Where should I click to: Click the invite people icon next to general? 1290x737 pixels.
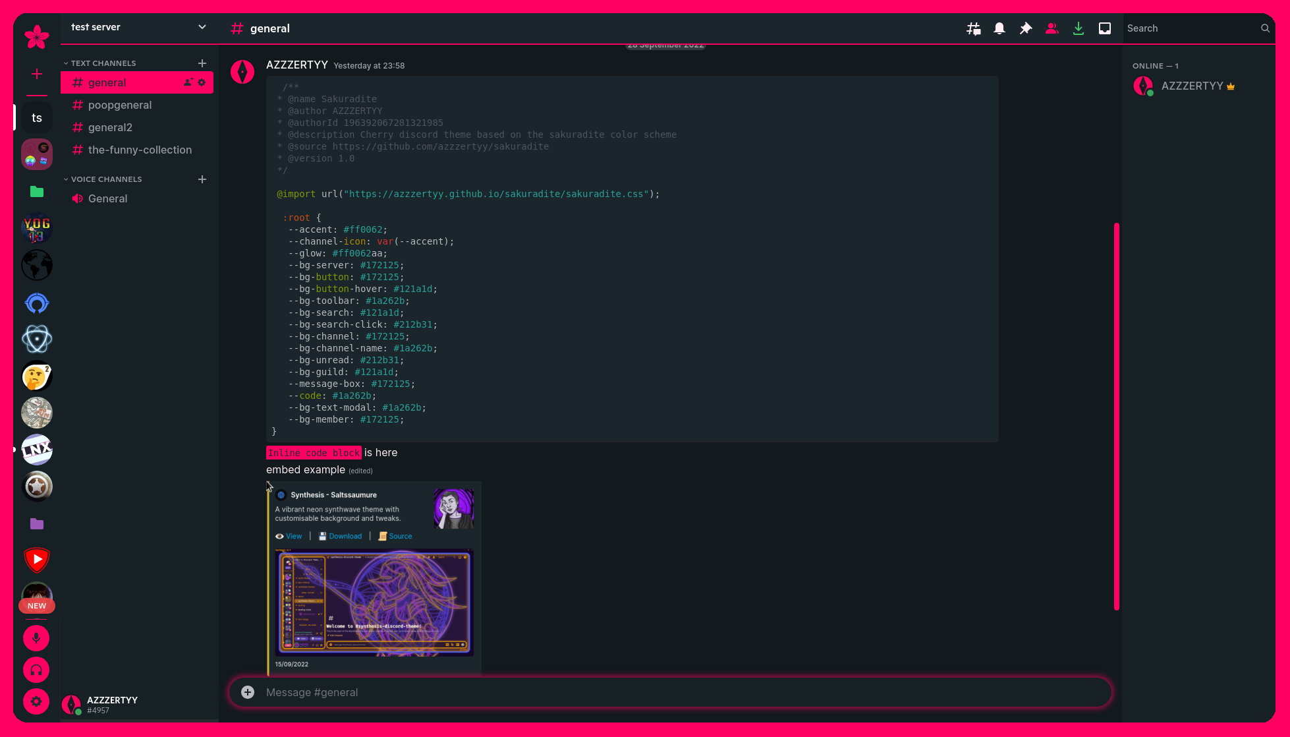(x=188, y=82)
